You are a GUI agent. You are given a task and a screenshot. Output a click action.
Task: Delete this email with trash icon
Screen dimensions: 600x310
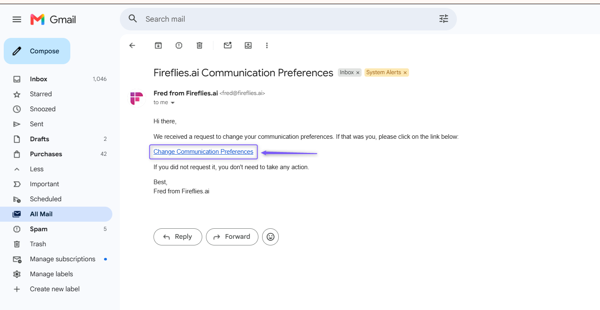[x=199, y=45]
